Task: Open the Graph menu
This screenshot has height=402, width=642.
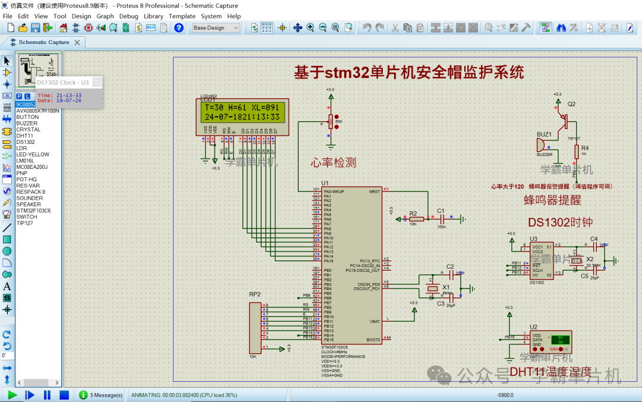Action: 105,16
